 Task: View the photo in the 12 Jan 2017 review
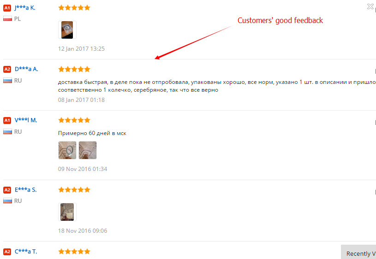[x=67, y=29]
